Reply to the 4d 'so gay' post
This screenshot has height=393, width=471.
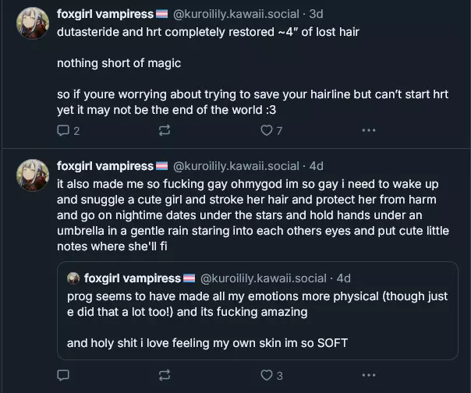click(63, 375)
